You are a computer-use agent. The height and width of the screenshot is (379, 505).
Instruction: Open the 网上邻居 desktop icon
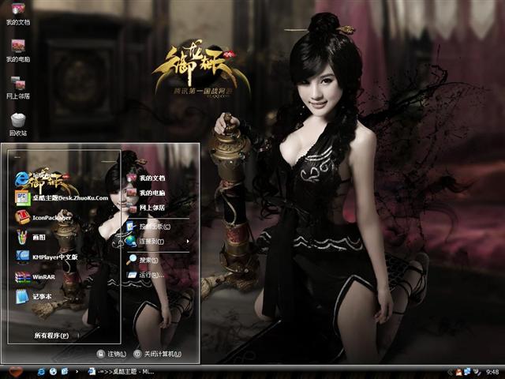(x=18, y=88)
